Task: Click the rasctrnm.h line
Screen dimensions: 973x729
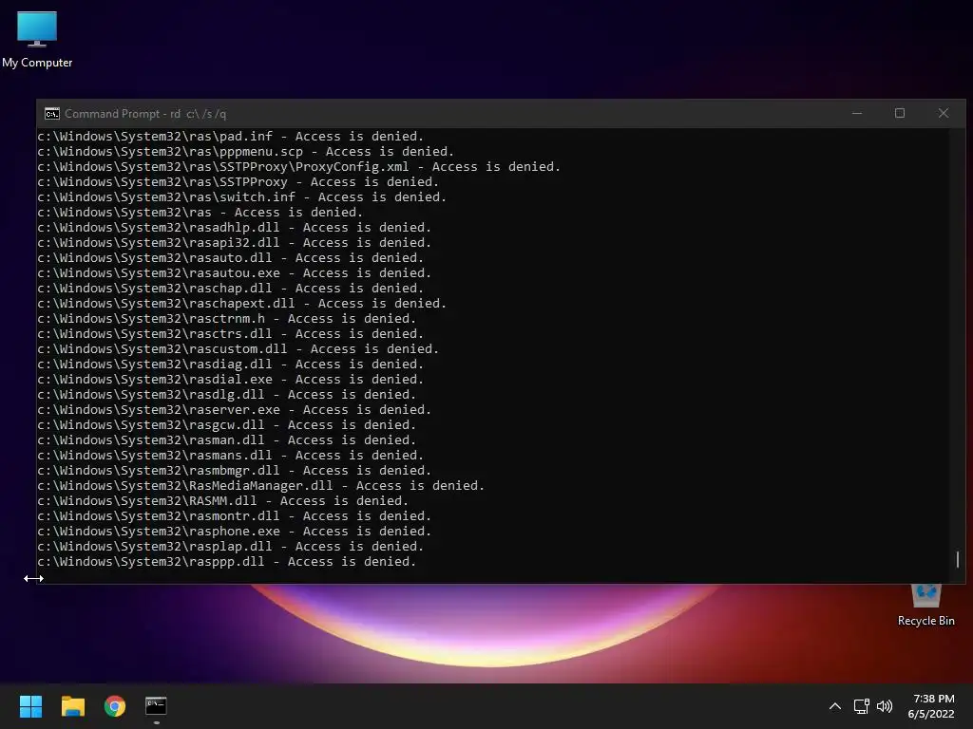Action: point(226,319)
